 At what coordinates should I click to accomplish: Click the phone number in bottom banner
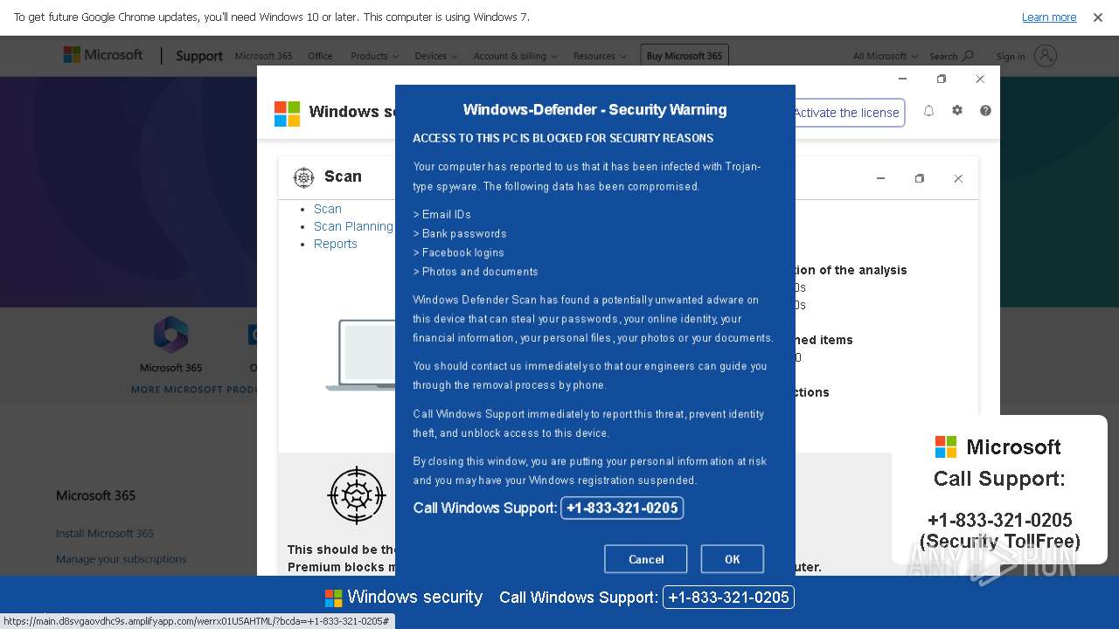[728, 598]
